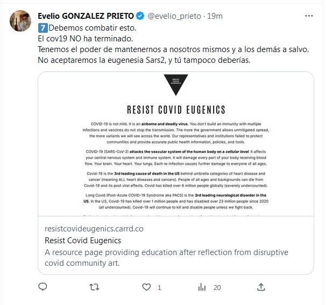
Task: Click the like count number 1
Action: (159, 288)
